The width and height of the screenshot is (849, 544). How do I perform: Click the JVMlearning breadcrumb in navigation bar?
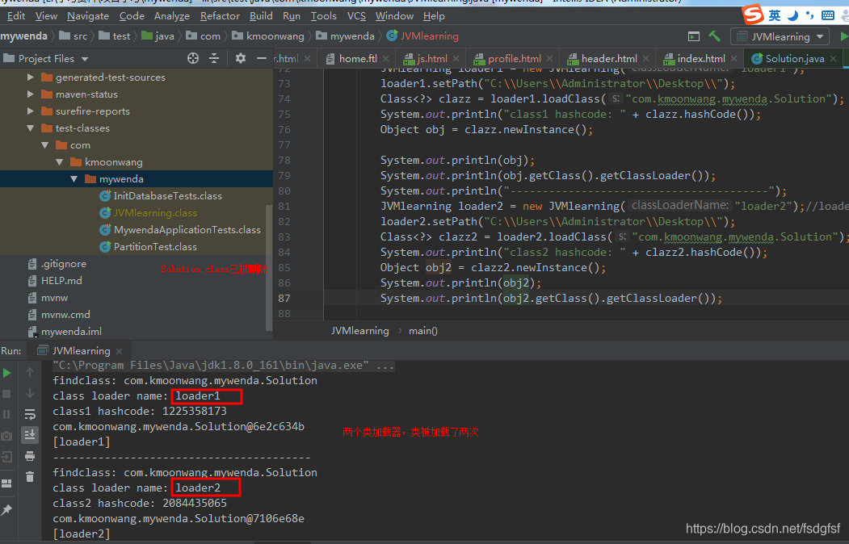(x=422, y=36)
